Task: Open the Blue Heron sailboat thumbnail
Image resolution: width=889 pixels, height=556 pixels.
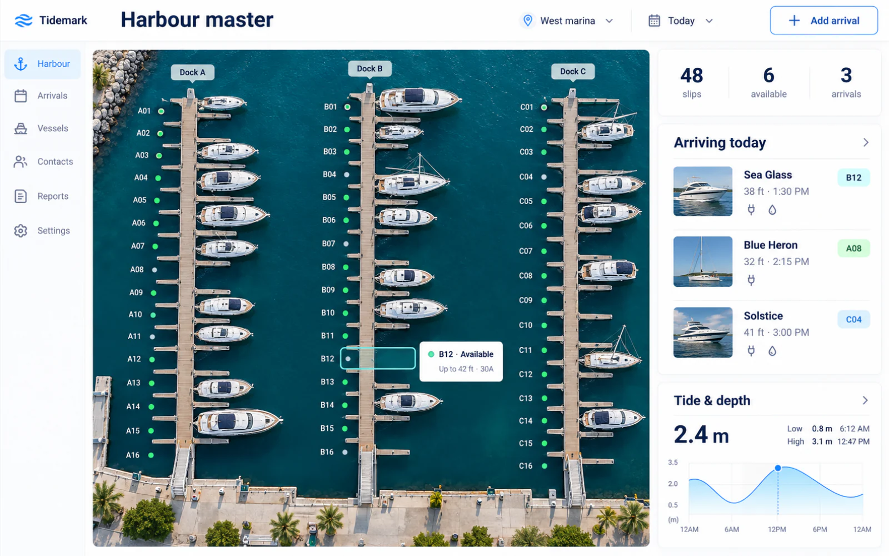Action: tap(703, 262)
